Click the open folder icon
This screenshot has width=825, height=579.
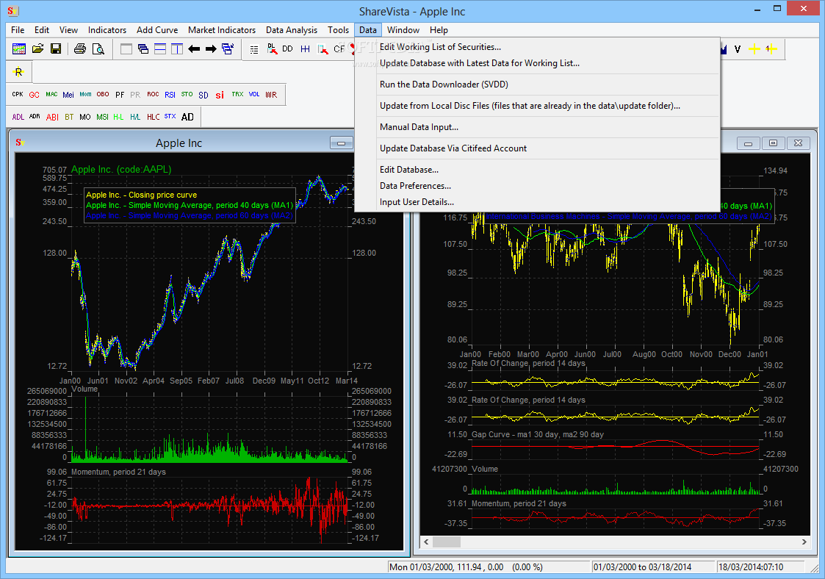[38, 49]
